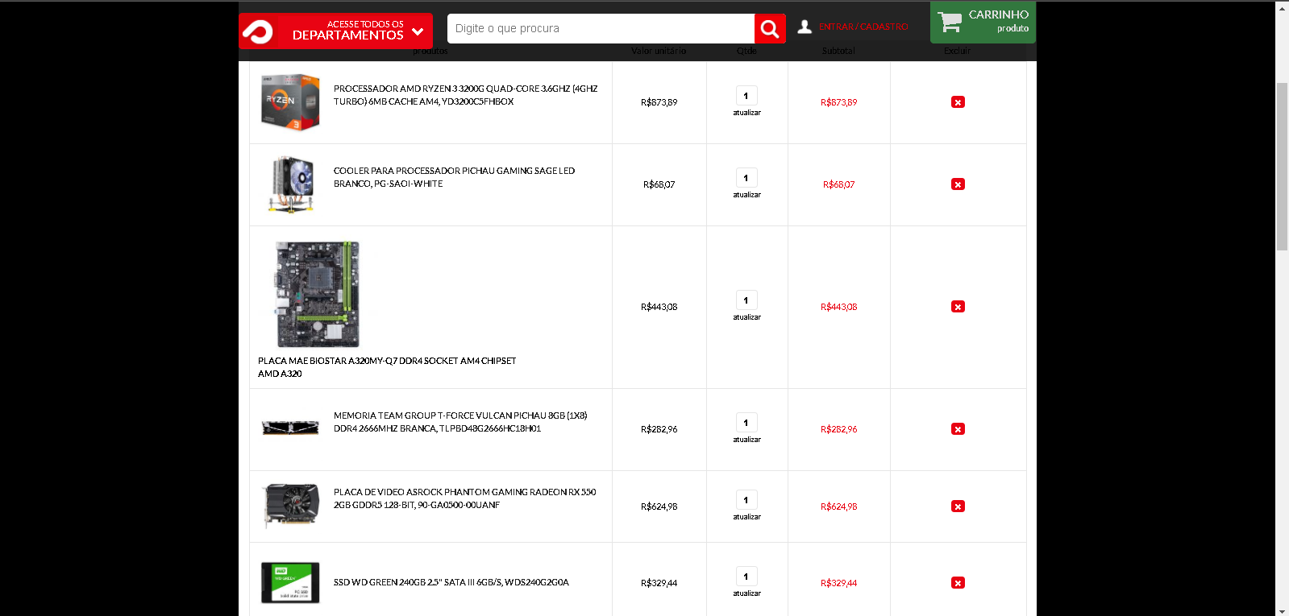
Task: Click quantity field for T-Force memory
Action: [x=746, y=423]
